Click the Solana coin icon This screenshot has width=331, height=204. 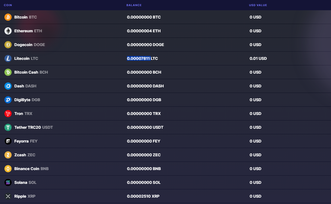[8, 183]
